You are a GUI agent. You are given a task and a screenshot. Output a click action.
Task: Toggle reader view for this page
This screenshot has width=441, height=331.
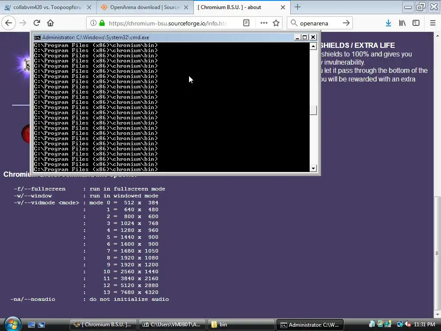(x=246, y=23)
